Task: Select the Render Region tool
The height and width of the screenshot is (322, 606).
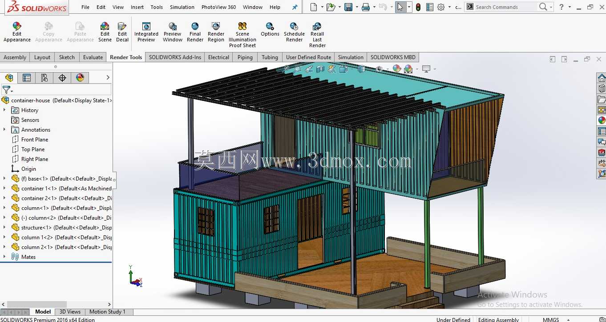Action: click(x=216, y=32)
